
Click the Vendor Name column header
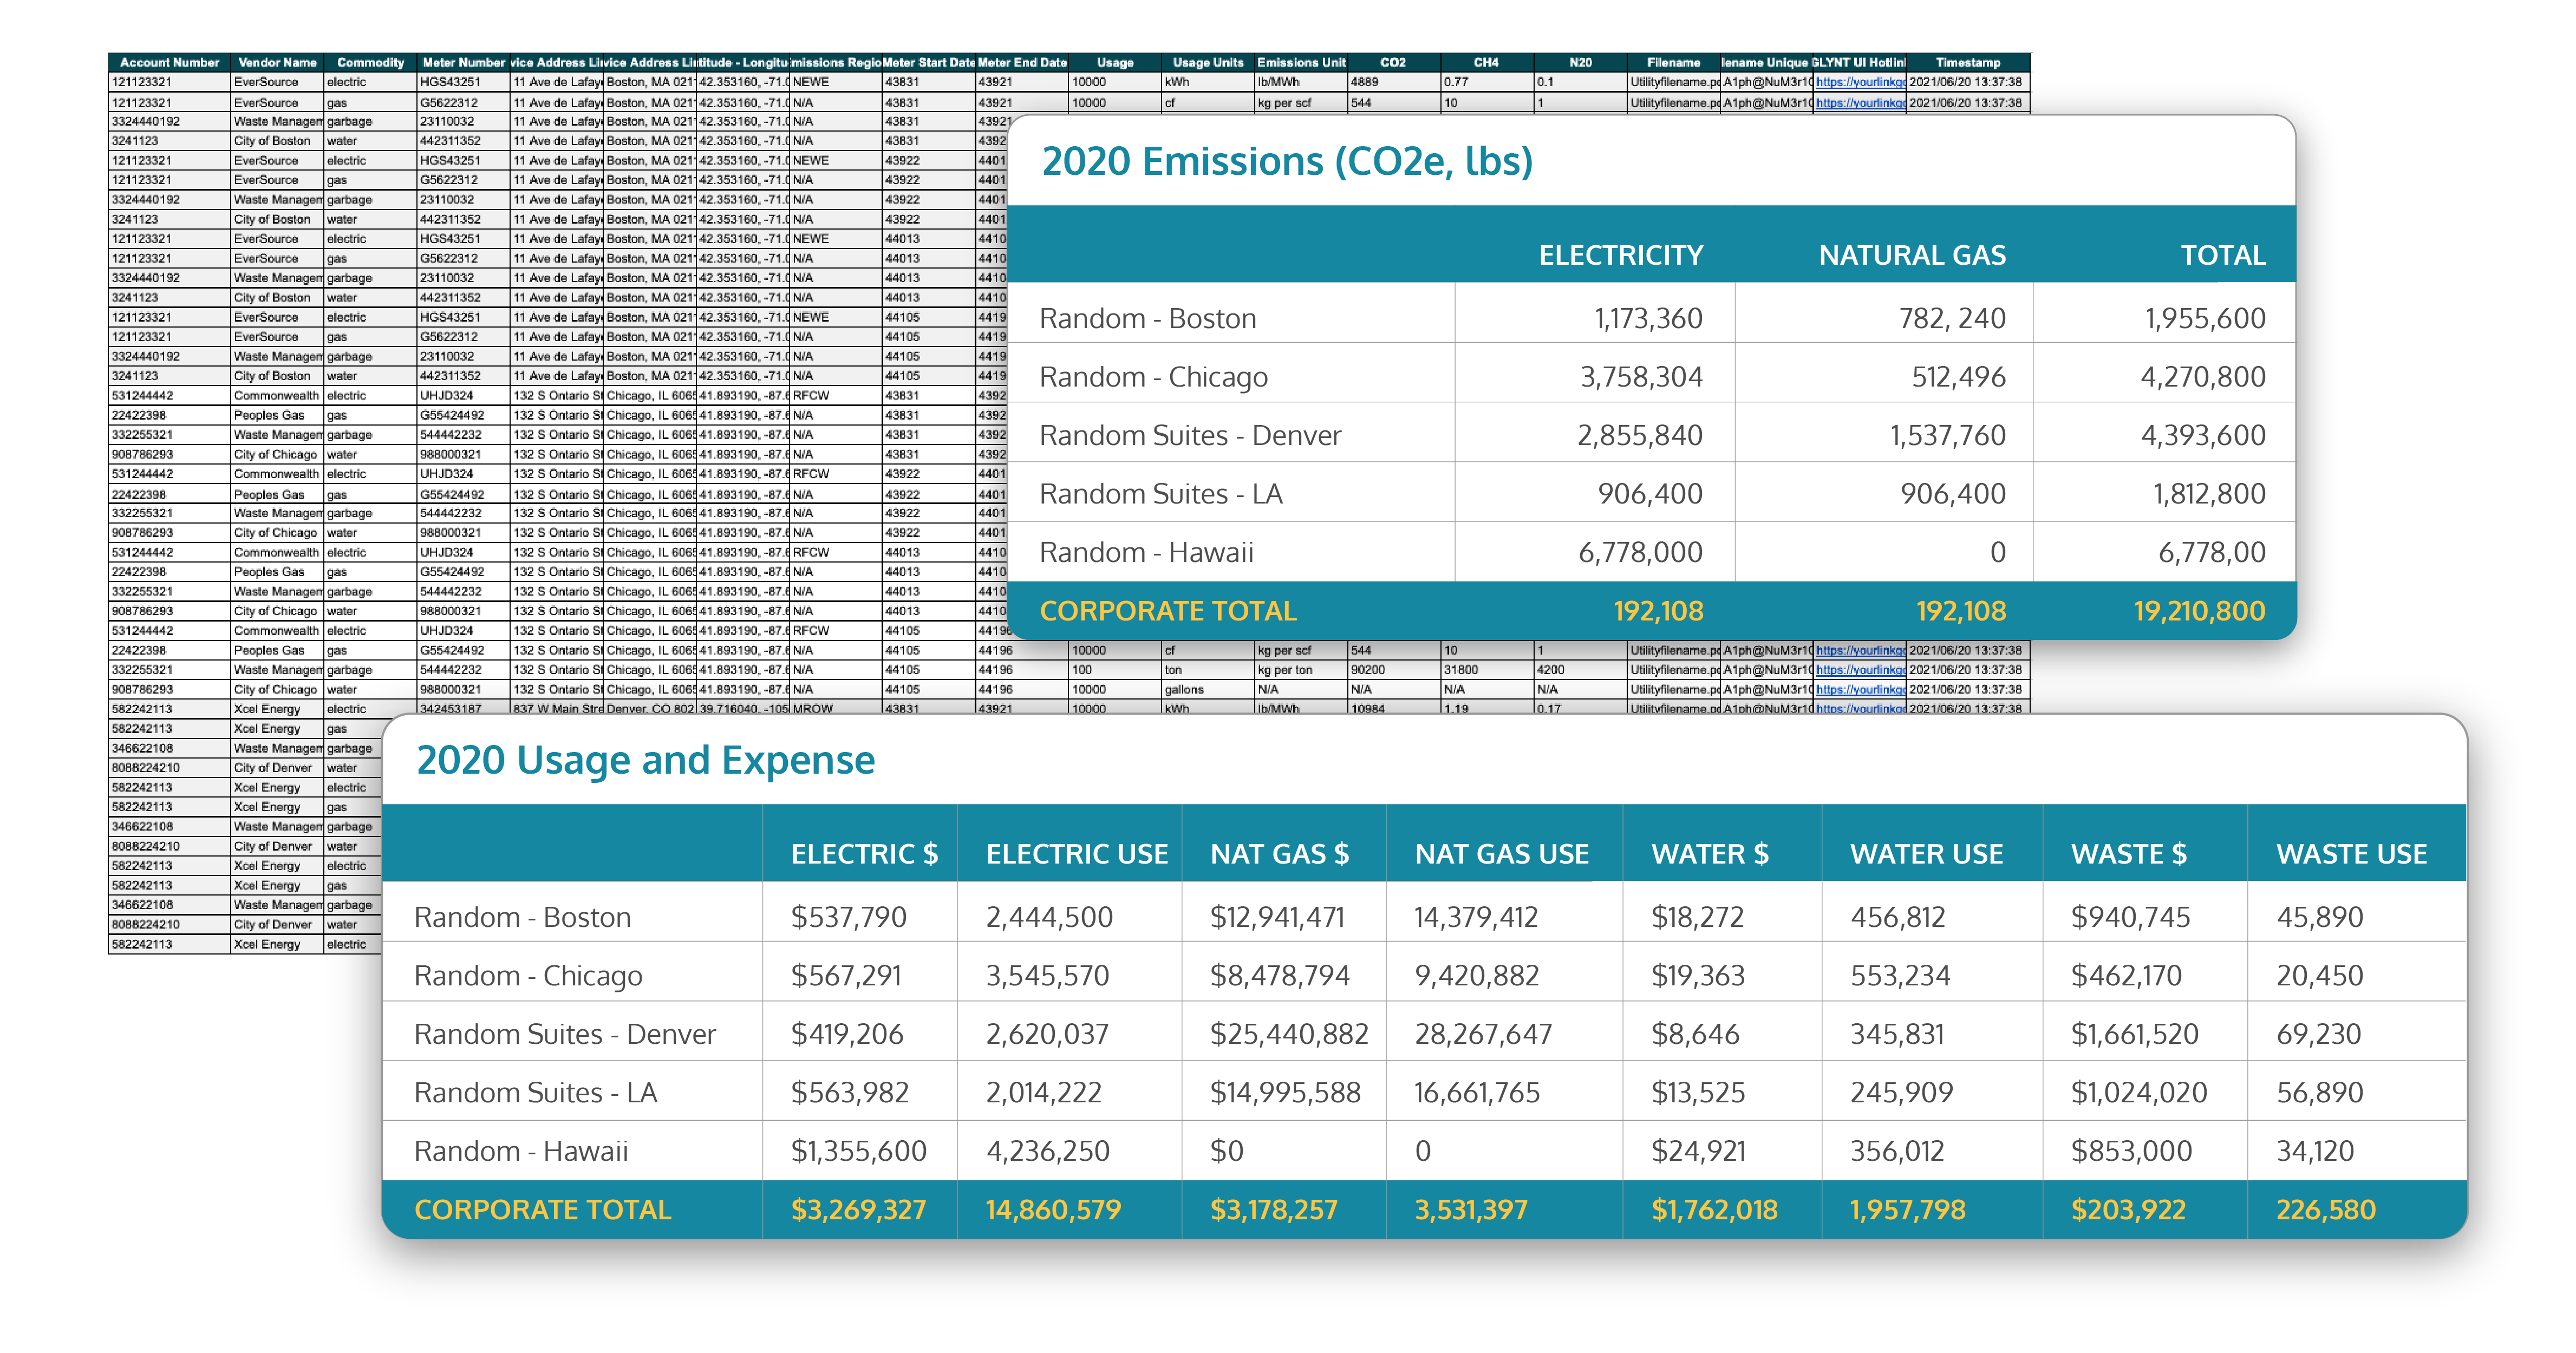point(277,62)
